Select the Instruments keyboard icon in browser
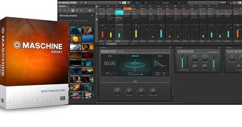242x127 pixels. point(73,10)
